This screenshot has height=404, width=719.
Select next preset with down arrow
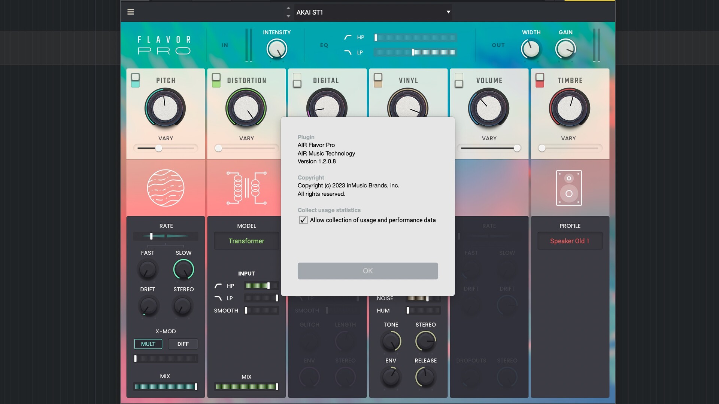coord(288,16)
